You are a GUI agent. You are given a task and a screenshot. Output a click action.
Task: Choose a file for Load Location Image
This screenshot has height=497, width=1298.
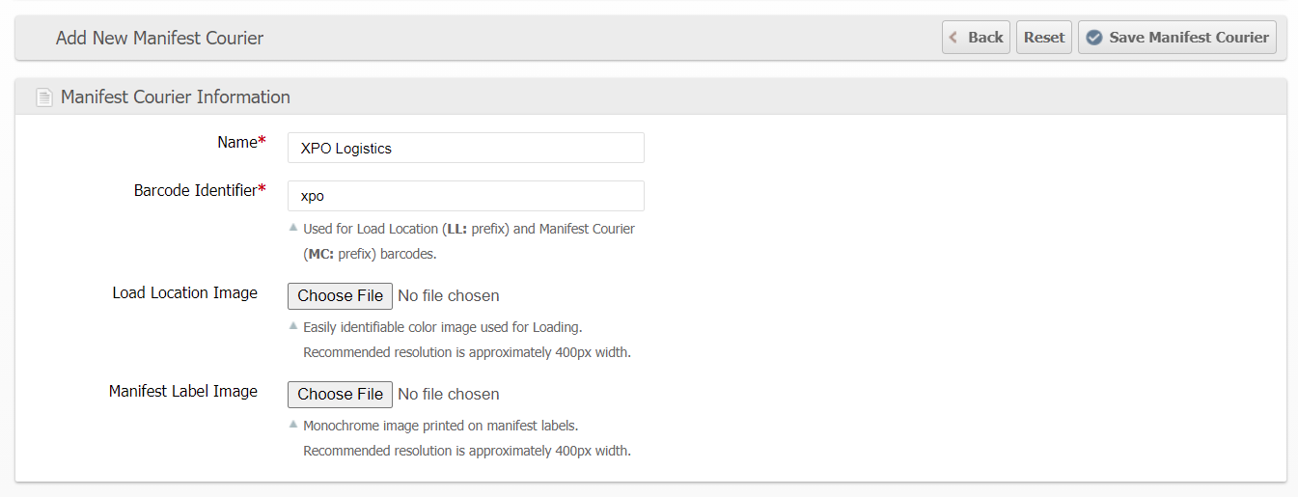click(x=340, y=295)
